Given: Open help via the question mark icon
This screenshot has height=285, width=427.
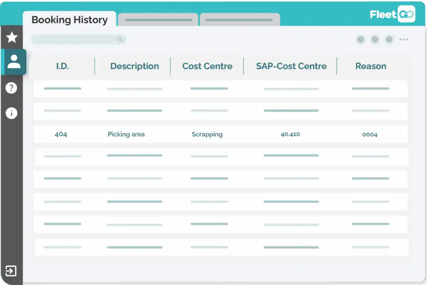Looking at the screenshot, I should point(11,88).
